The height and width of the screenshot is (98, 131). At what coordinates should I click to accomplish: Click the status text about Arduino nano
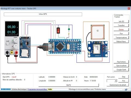pos(87,89)
